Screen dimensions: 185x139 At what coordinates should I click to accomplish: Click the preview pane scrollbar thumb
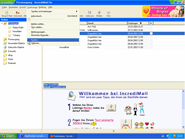tap(183, 101)
